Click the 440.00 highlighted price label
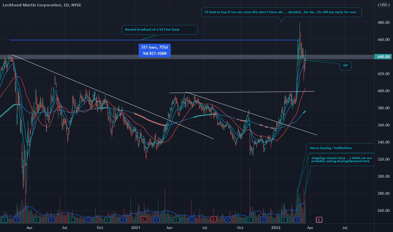Screen dimensions: 393x232 pos(383,57)
